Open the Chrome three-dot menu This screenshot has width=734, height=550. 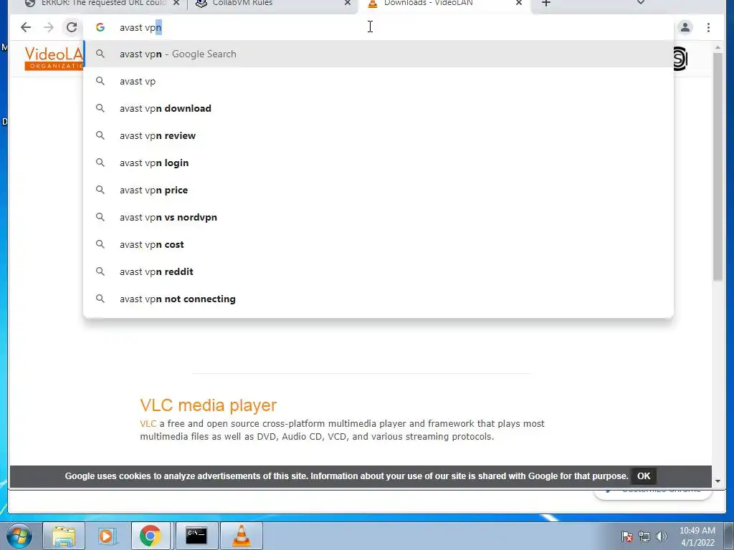tap(708, 27)
